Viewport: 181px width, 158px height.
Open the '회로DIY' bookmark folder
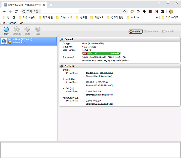tap(133, 17)
